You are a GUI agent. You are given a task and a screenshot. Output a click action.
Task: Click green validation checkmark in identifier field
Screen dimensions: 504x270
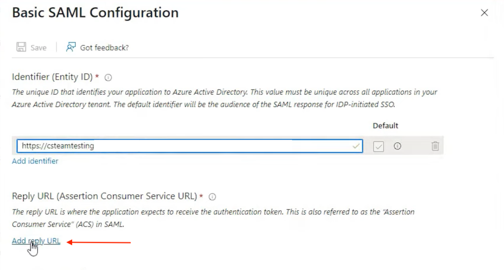point(356,146)
